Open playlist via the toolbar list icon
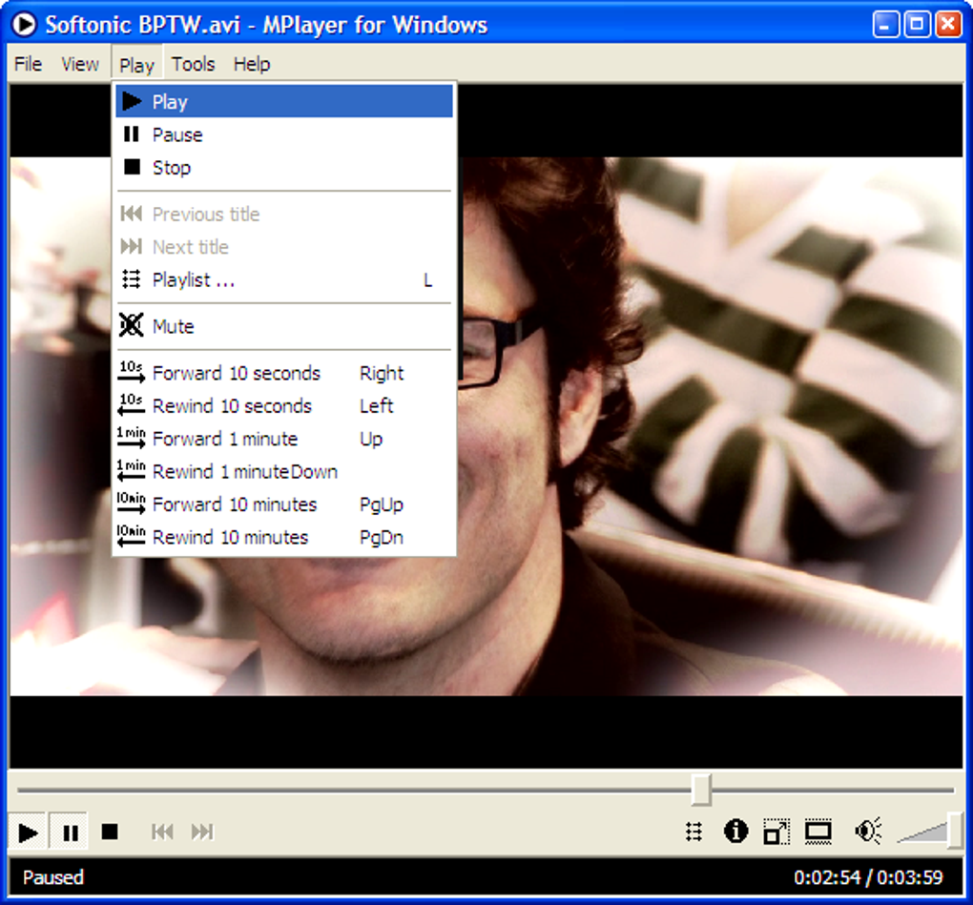 pyautogui.click(x=694, y=832)
